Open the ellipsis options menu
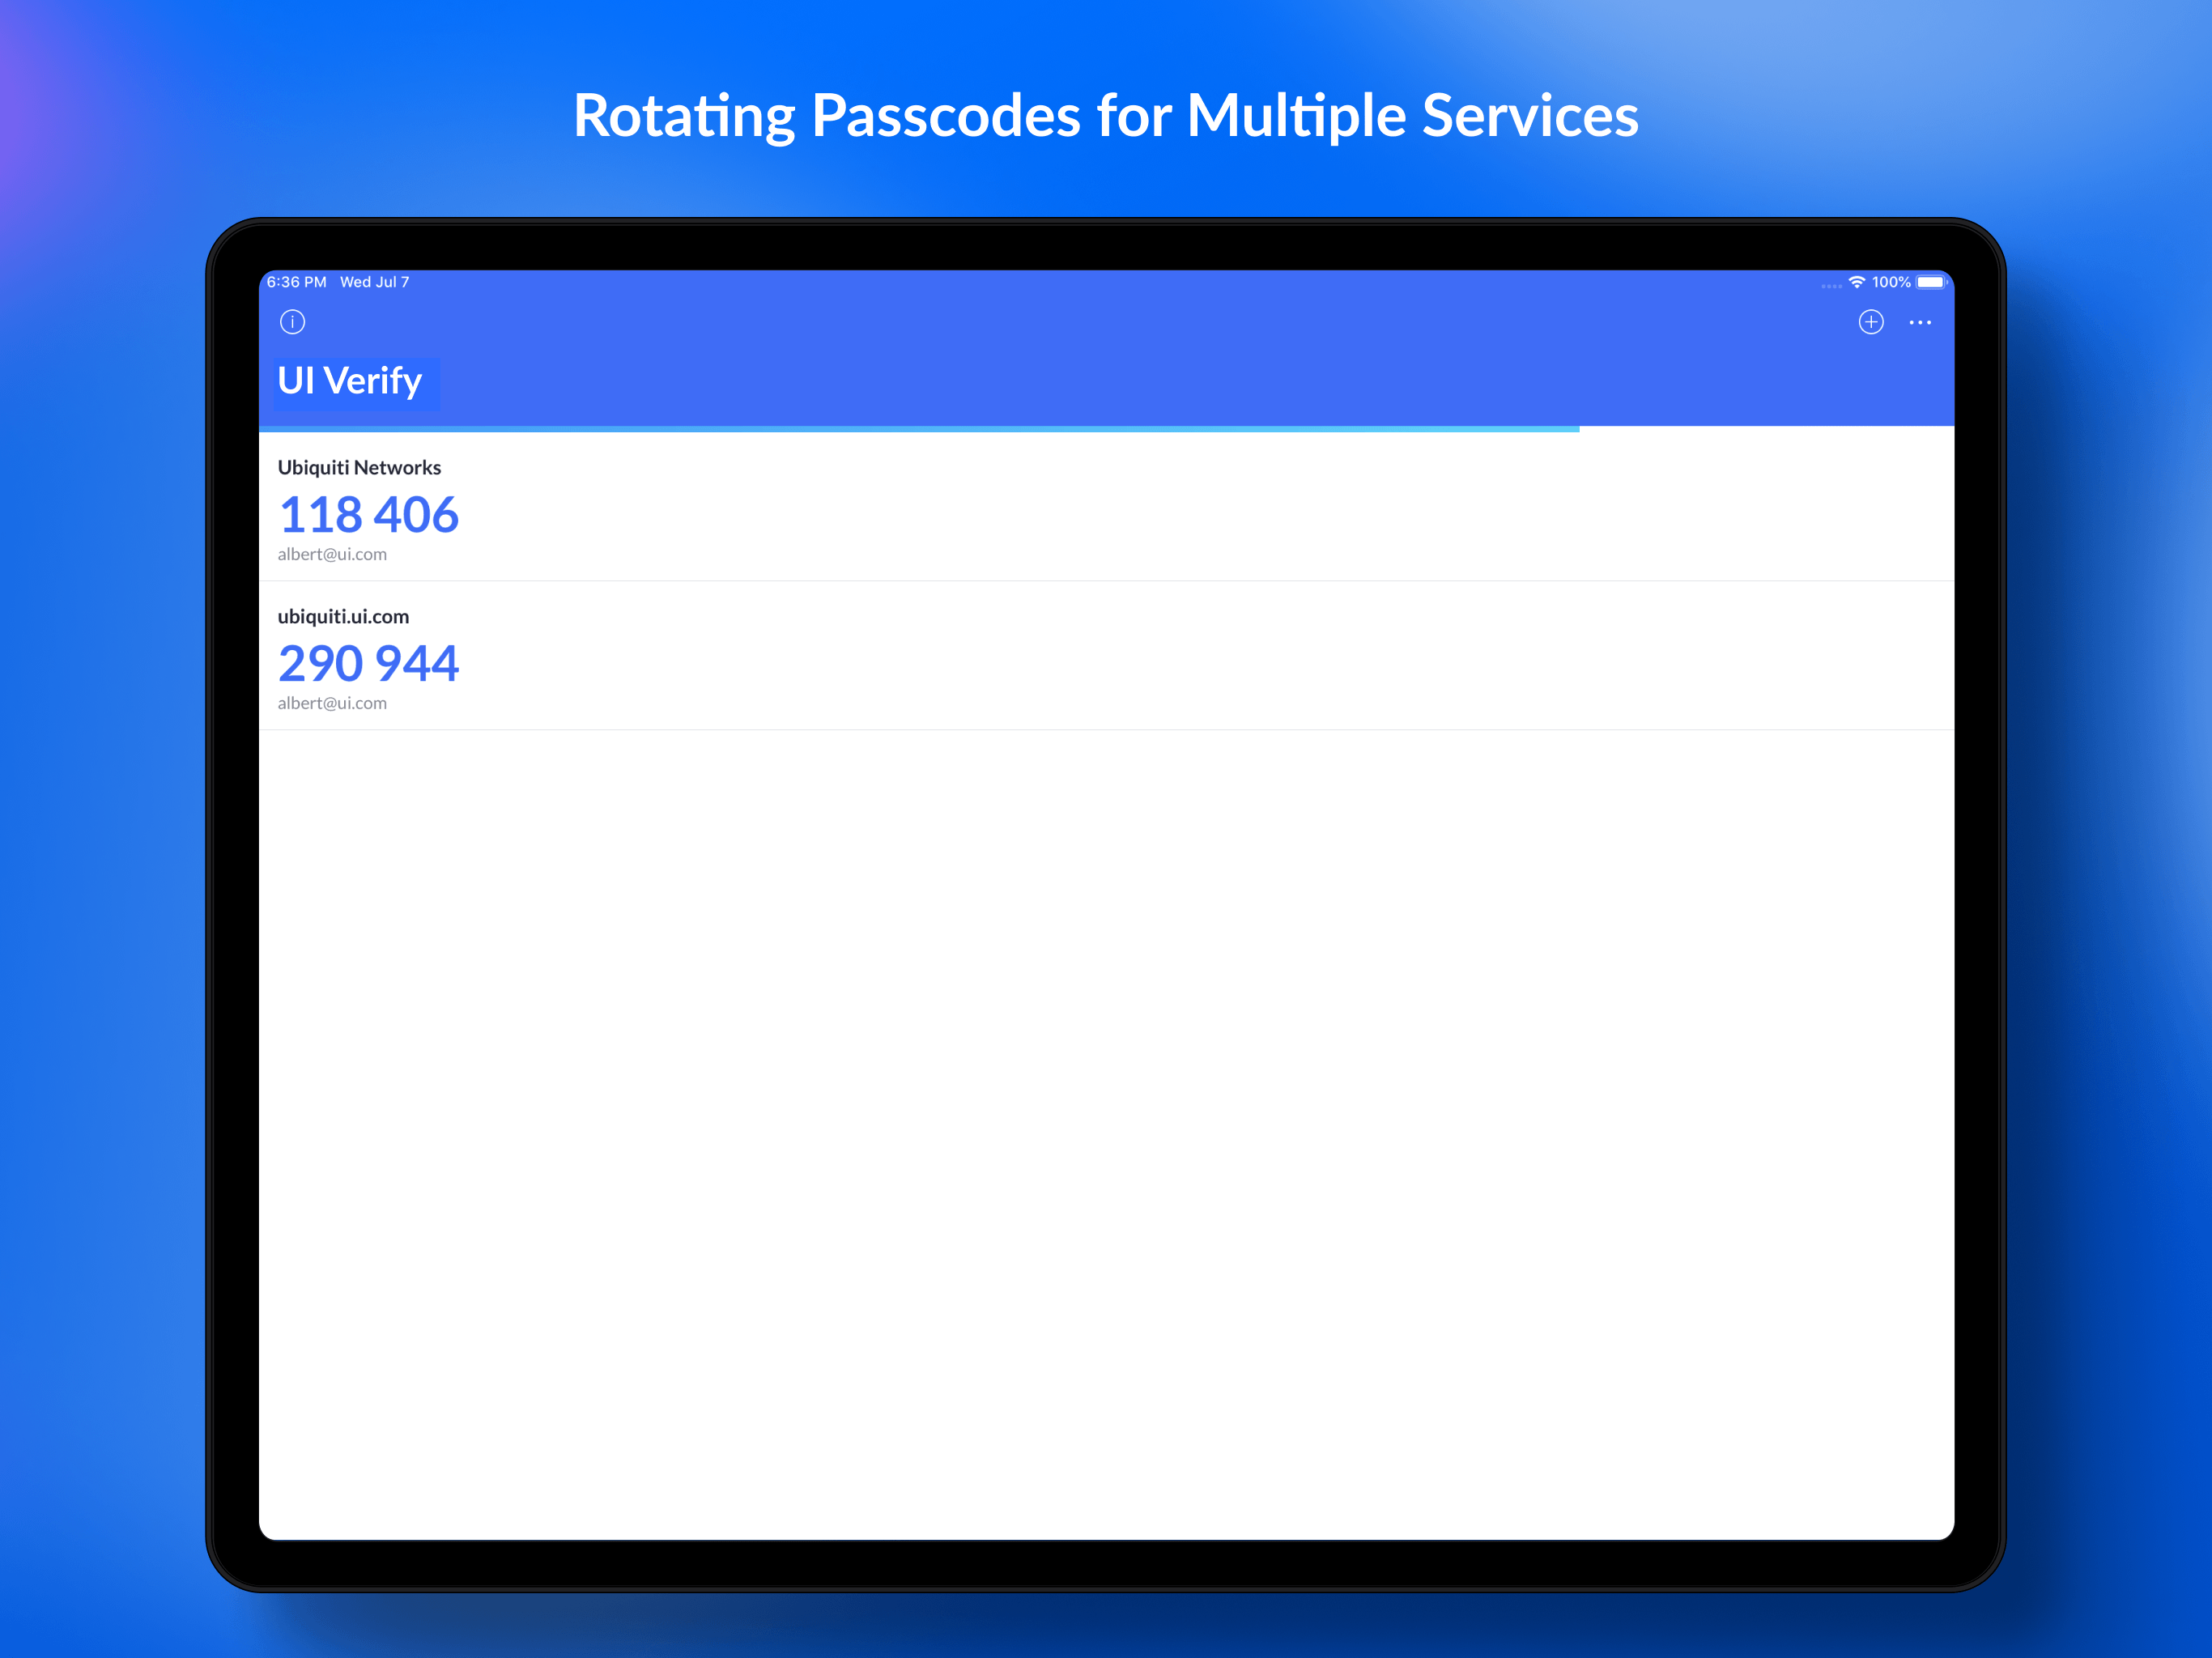 pyautogui.click(x=1921, y=322)
